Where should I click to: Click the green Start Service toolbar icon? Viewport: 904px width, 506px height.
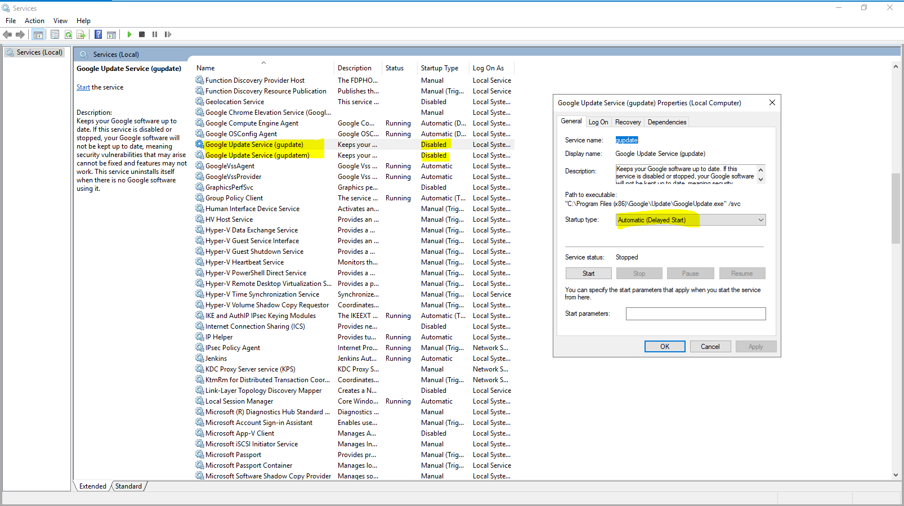pyautogui.click(x=129, y=34)
